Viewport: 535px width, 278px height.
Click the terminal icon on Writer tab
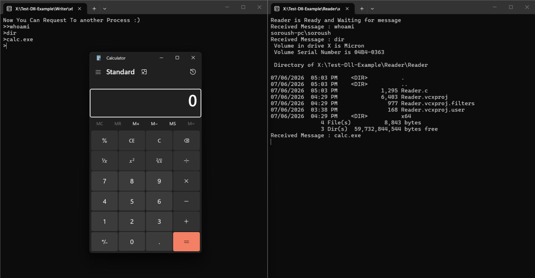(9, 8)
